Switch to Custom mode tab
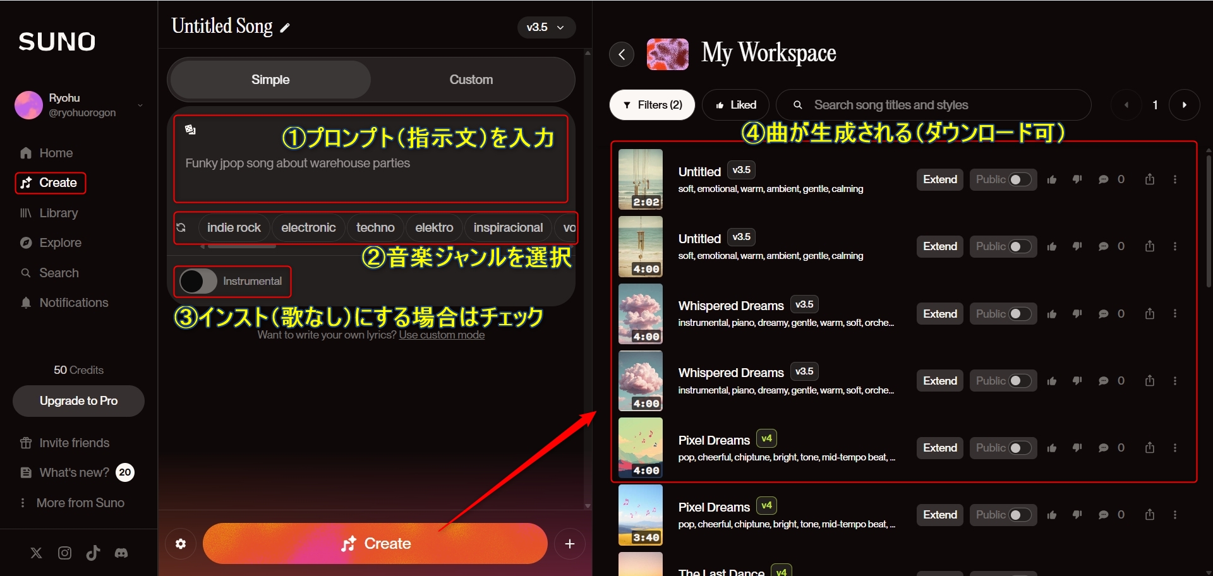Viewport: 1213px width, 576px height. [471, 80]
